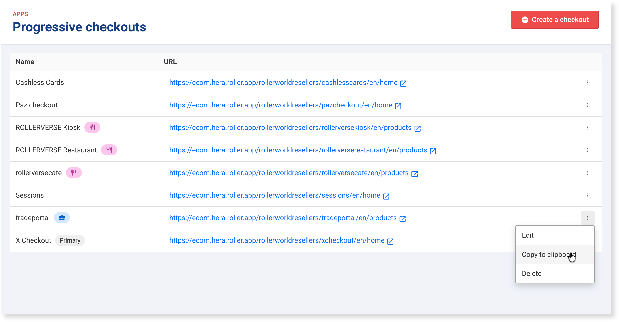Image resolution: width=619 pixels, height=322 pixels.
Task: Open external link icon for ROLLERVERSE Kiosk URL
Action: (x=417, y=128)
